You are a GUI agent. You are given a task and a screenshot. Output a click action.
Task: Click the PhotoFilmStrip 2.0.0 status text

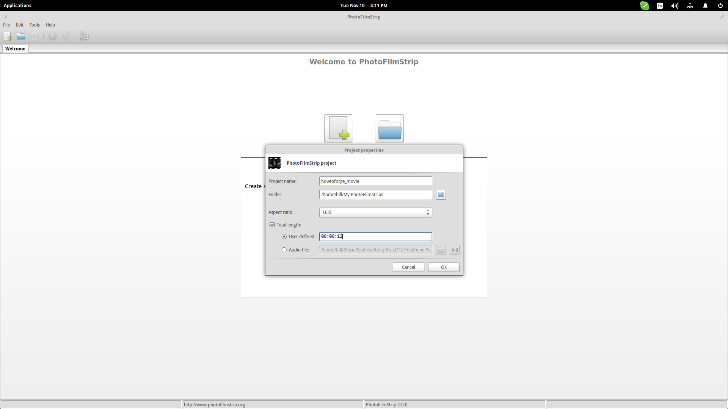click(x=387, y=405)
